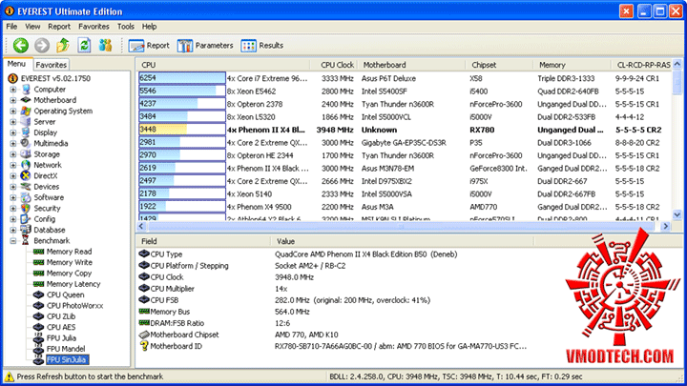687x386 pixels.
Task: Start benchmark with the Refresh icon
Action: pyautogui.click(x=84, y=45)
